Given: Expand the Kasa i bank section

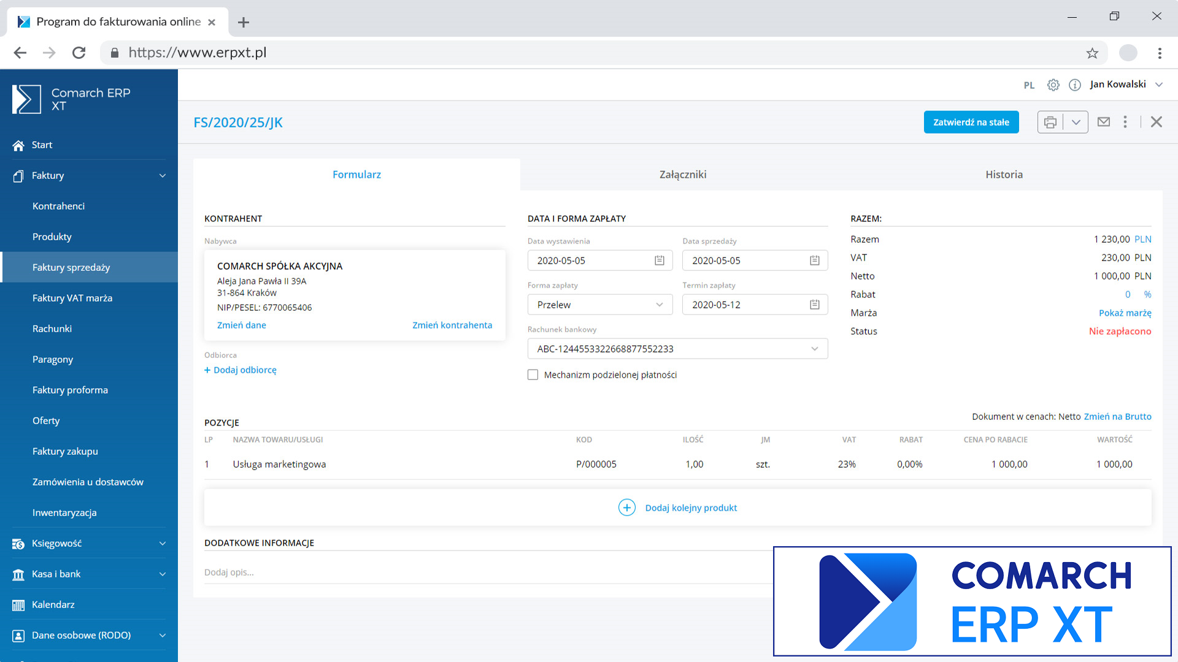Looking at the screenshot, I should [x=163, y=574].
